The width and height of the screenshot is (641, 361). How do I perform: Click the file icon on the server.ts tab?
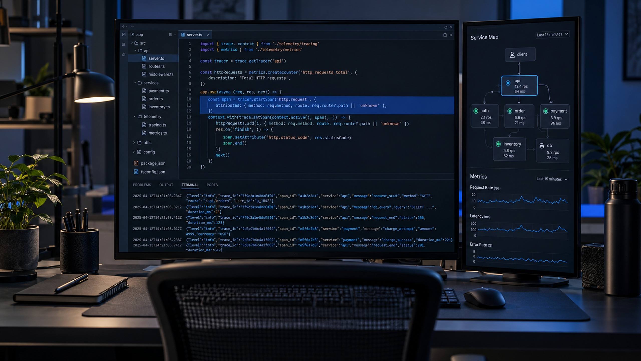click(183, 35)
